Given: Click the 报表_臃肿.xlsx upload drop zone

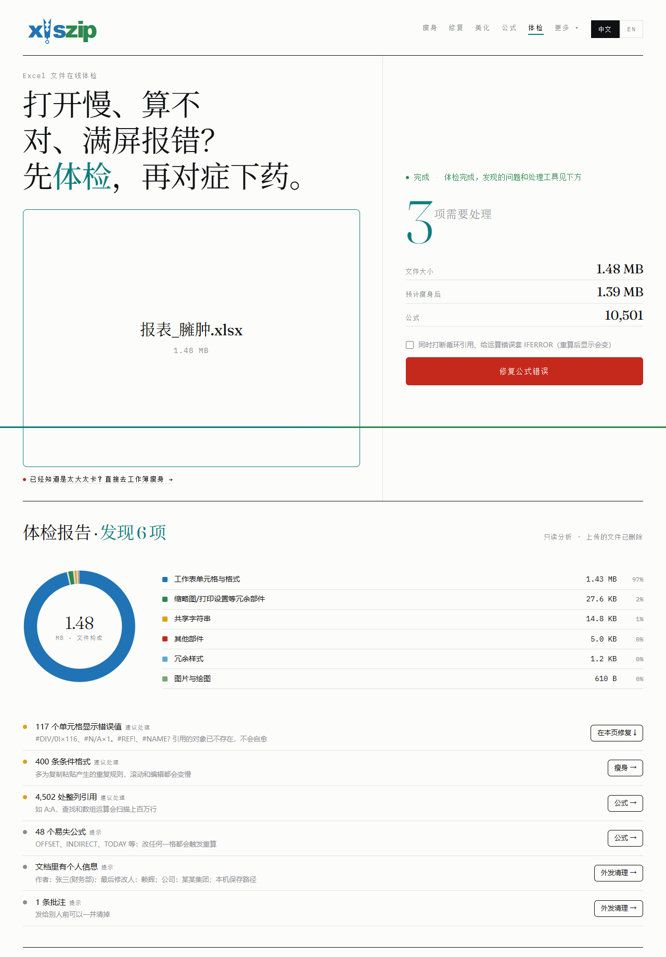Looking at the screenshot, I should click(x=191, y=338).
